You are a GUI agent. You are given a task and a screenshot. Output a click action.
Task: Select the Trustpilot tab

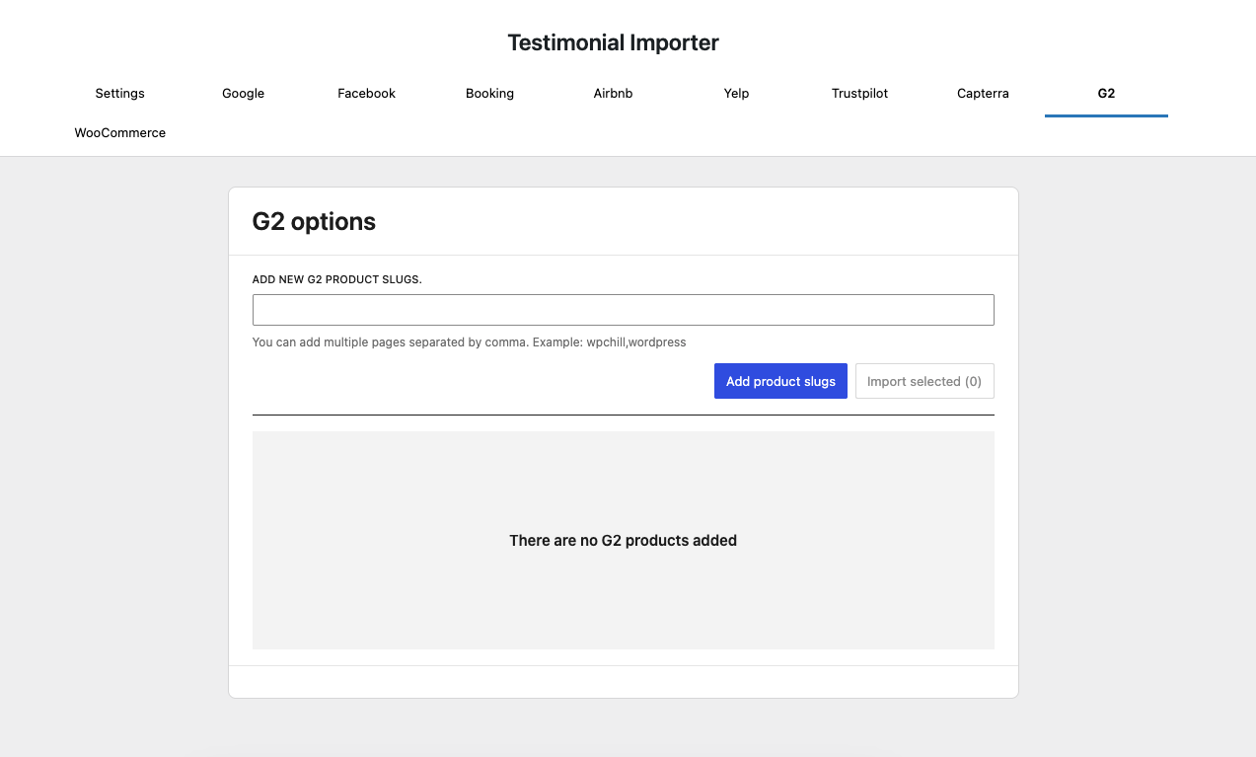(860, 93)
